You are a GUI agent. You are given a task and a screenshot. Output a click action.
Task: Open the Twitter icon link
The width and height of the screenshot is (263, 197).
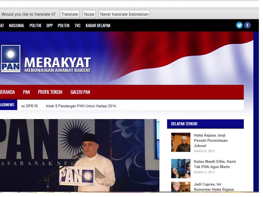[x=239, y=25]
